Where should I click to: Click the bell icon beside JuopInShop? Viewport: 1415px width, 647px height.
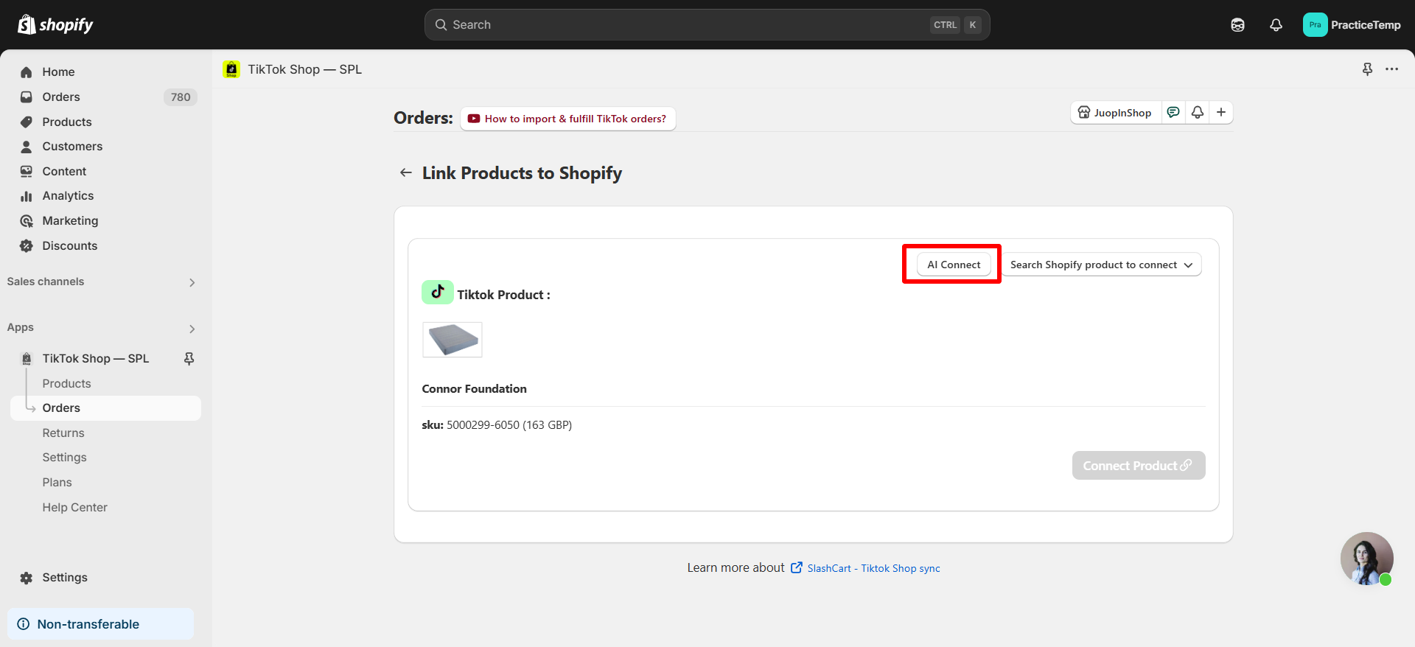click(1198, 112)
